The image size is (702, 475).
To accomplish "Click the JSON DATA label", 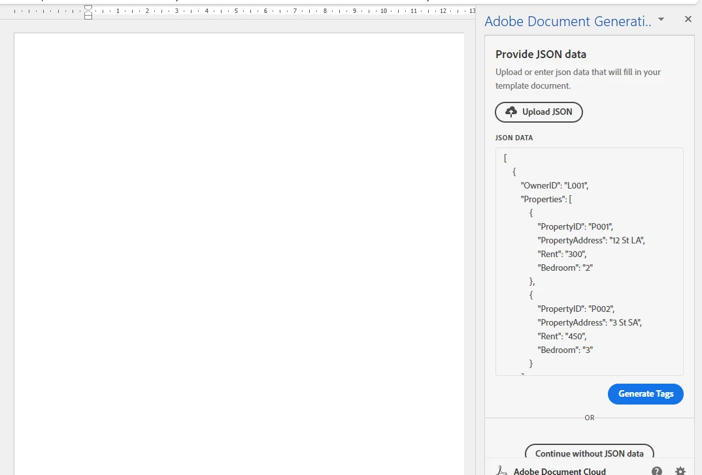I will [514, 138].
